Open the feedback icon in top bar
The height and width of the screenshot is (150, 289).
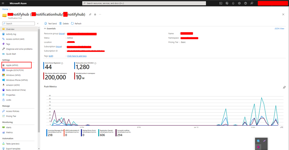pos(252,3)
